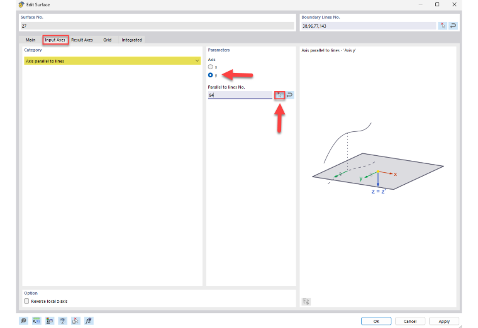478x328 pixels.
Task: Click the Parallel to lines No. field
Action: click(x=240, y=95)
